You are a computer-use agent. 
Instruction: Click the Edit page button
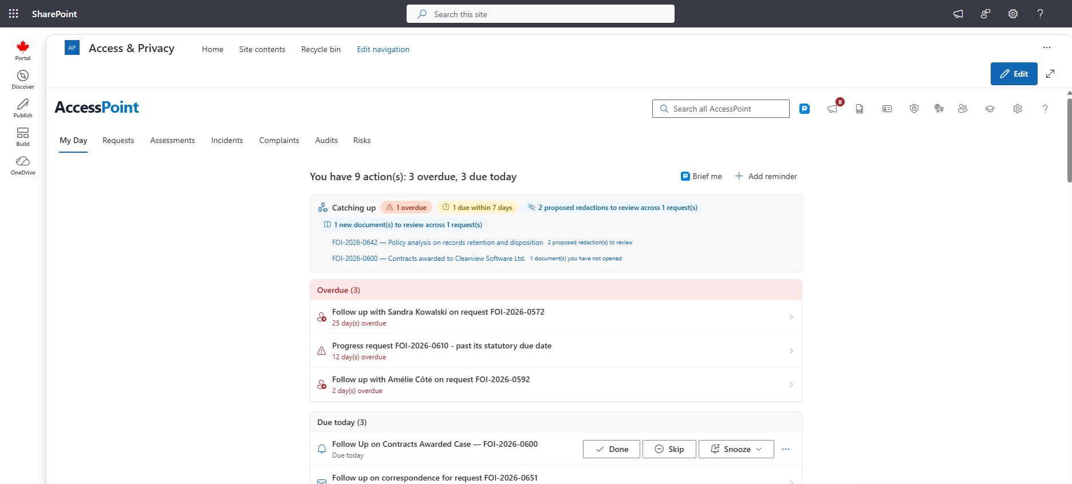point(1014,74)
